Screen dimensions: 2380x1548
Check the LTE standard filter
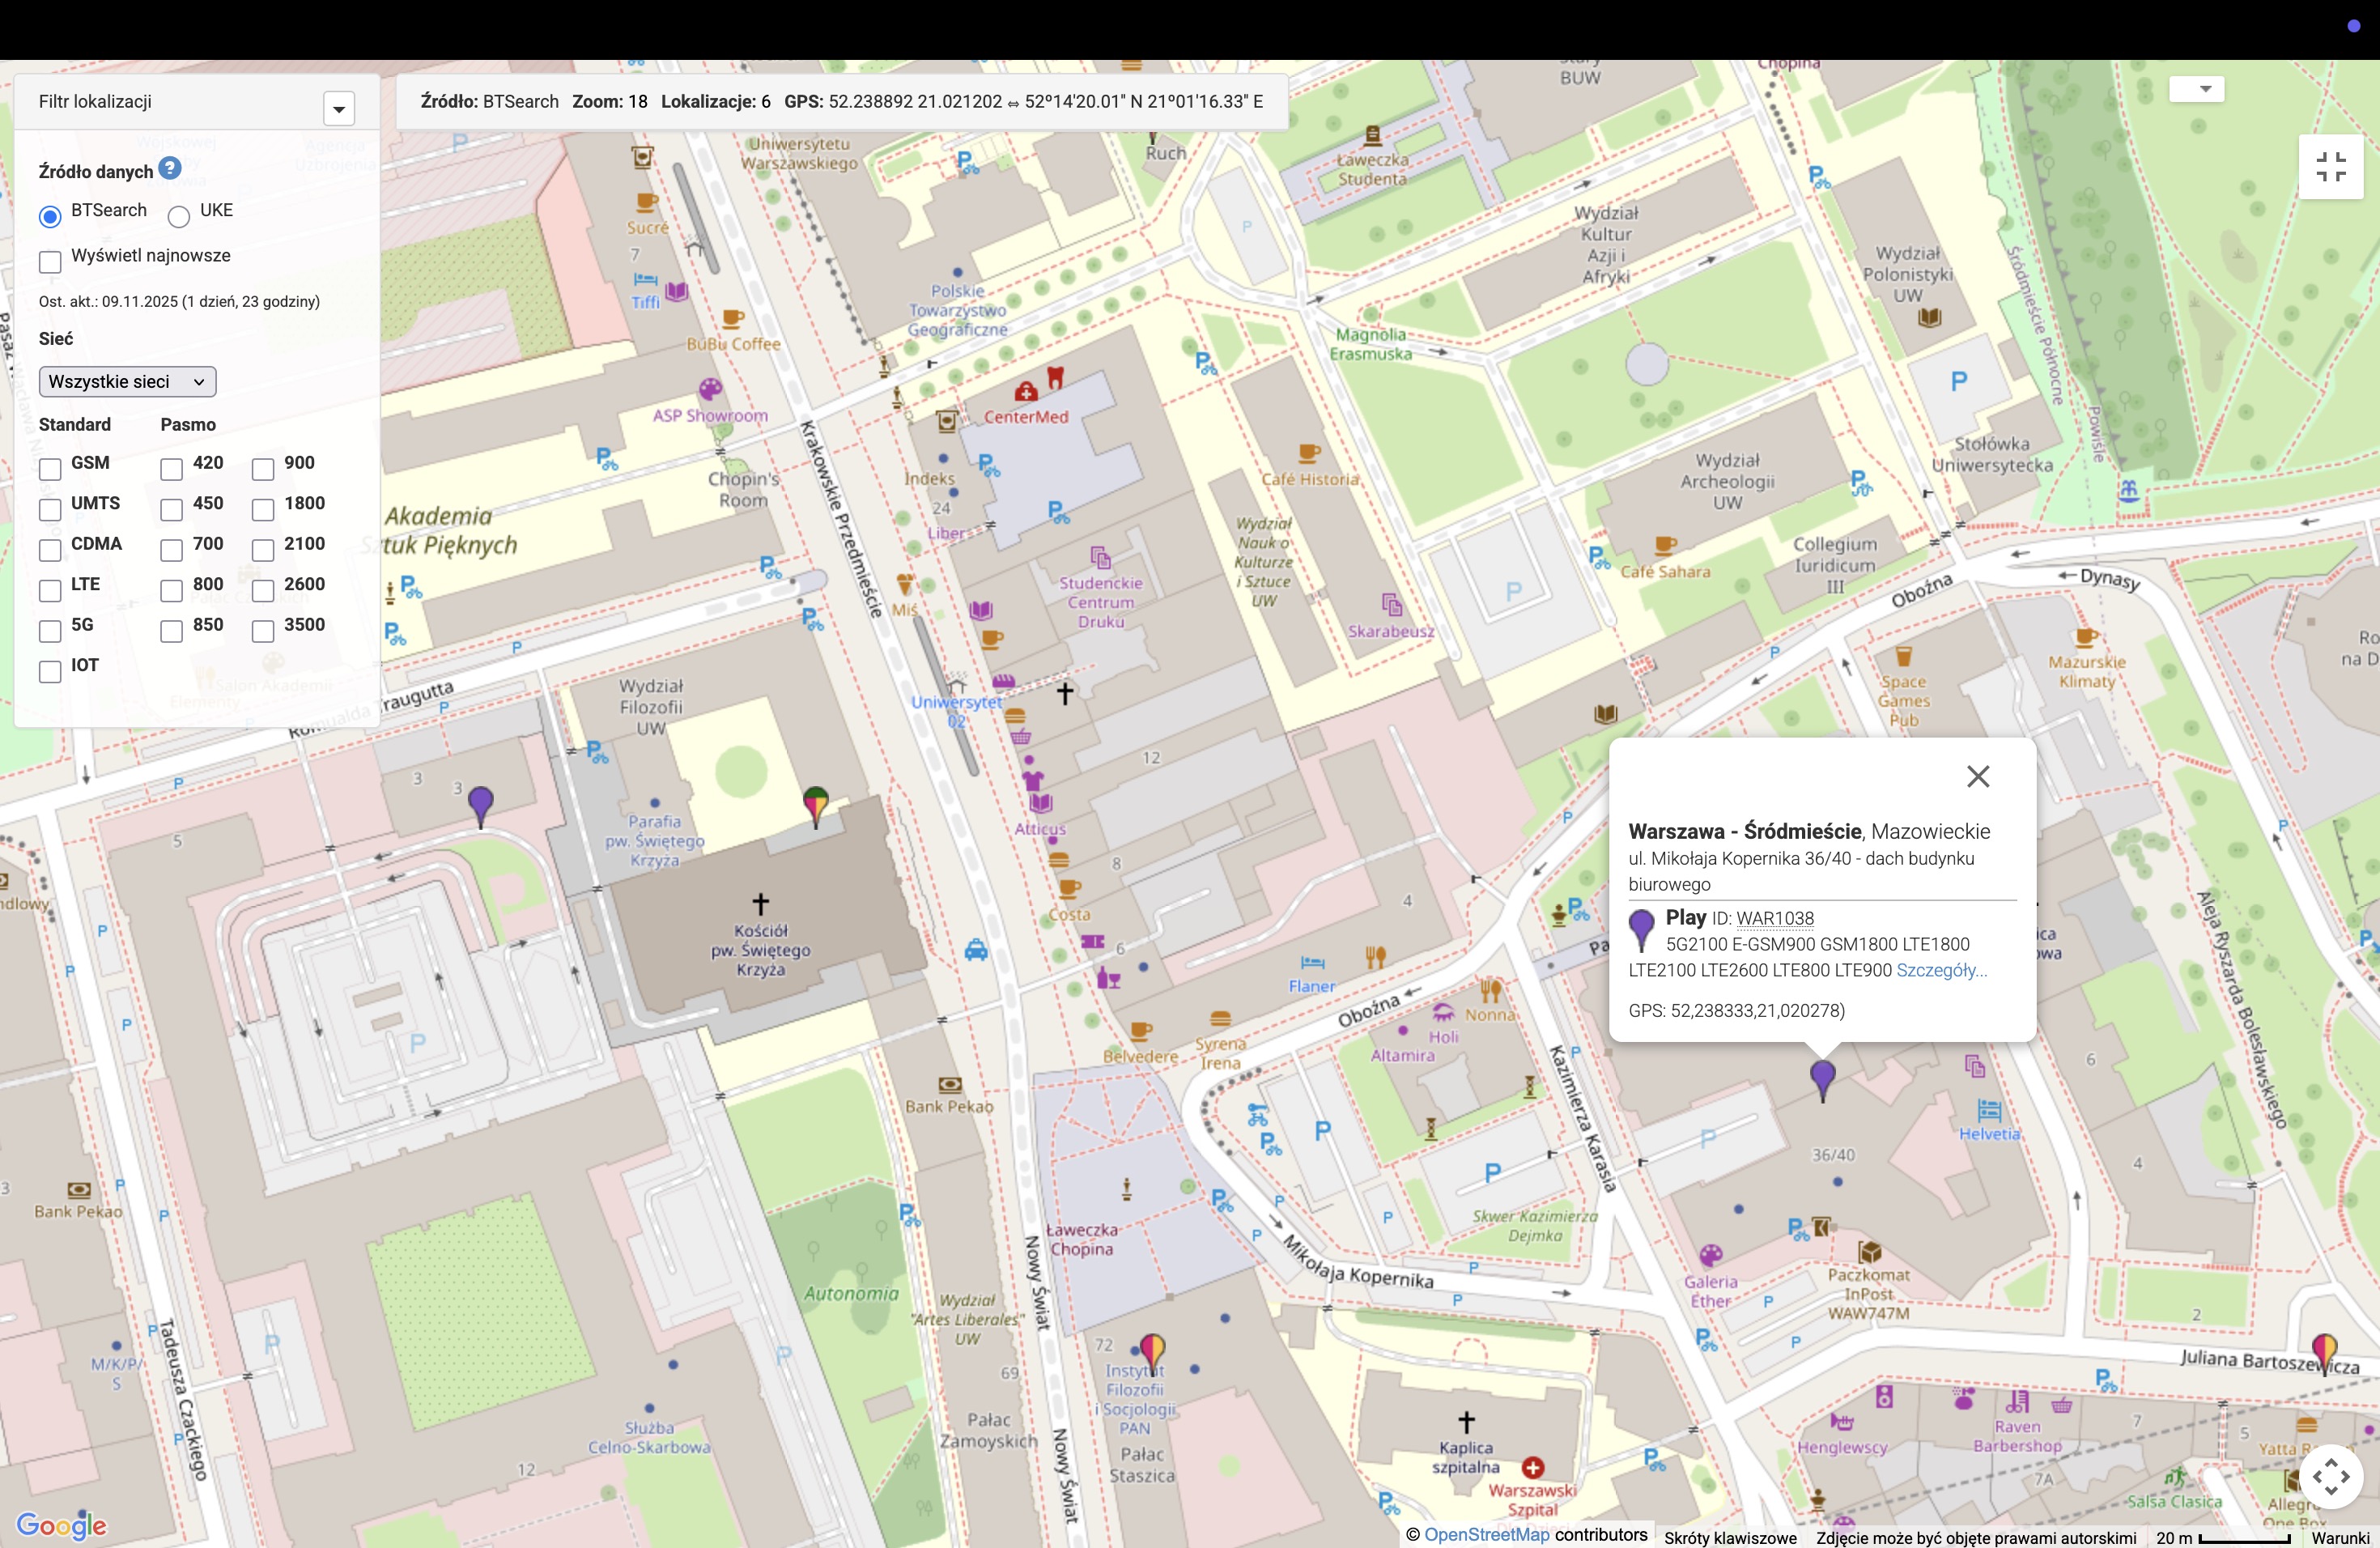[50, 591]
